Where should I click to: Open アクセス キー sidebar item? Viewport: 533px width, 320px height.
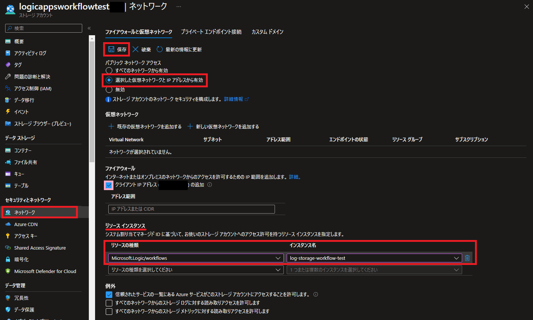click(26, 236)
